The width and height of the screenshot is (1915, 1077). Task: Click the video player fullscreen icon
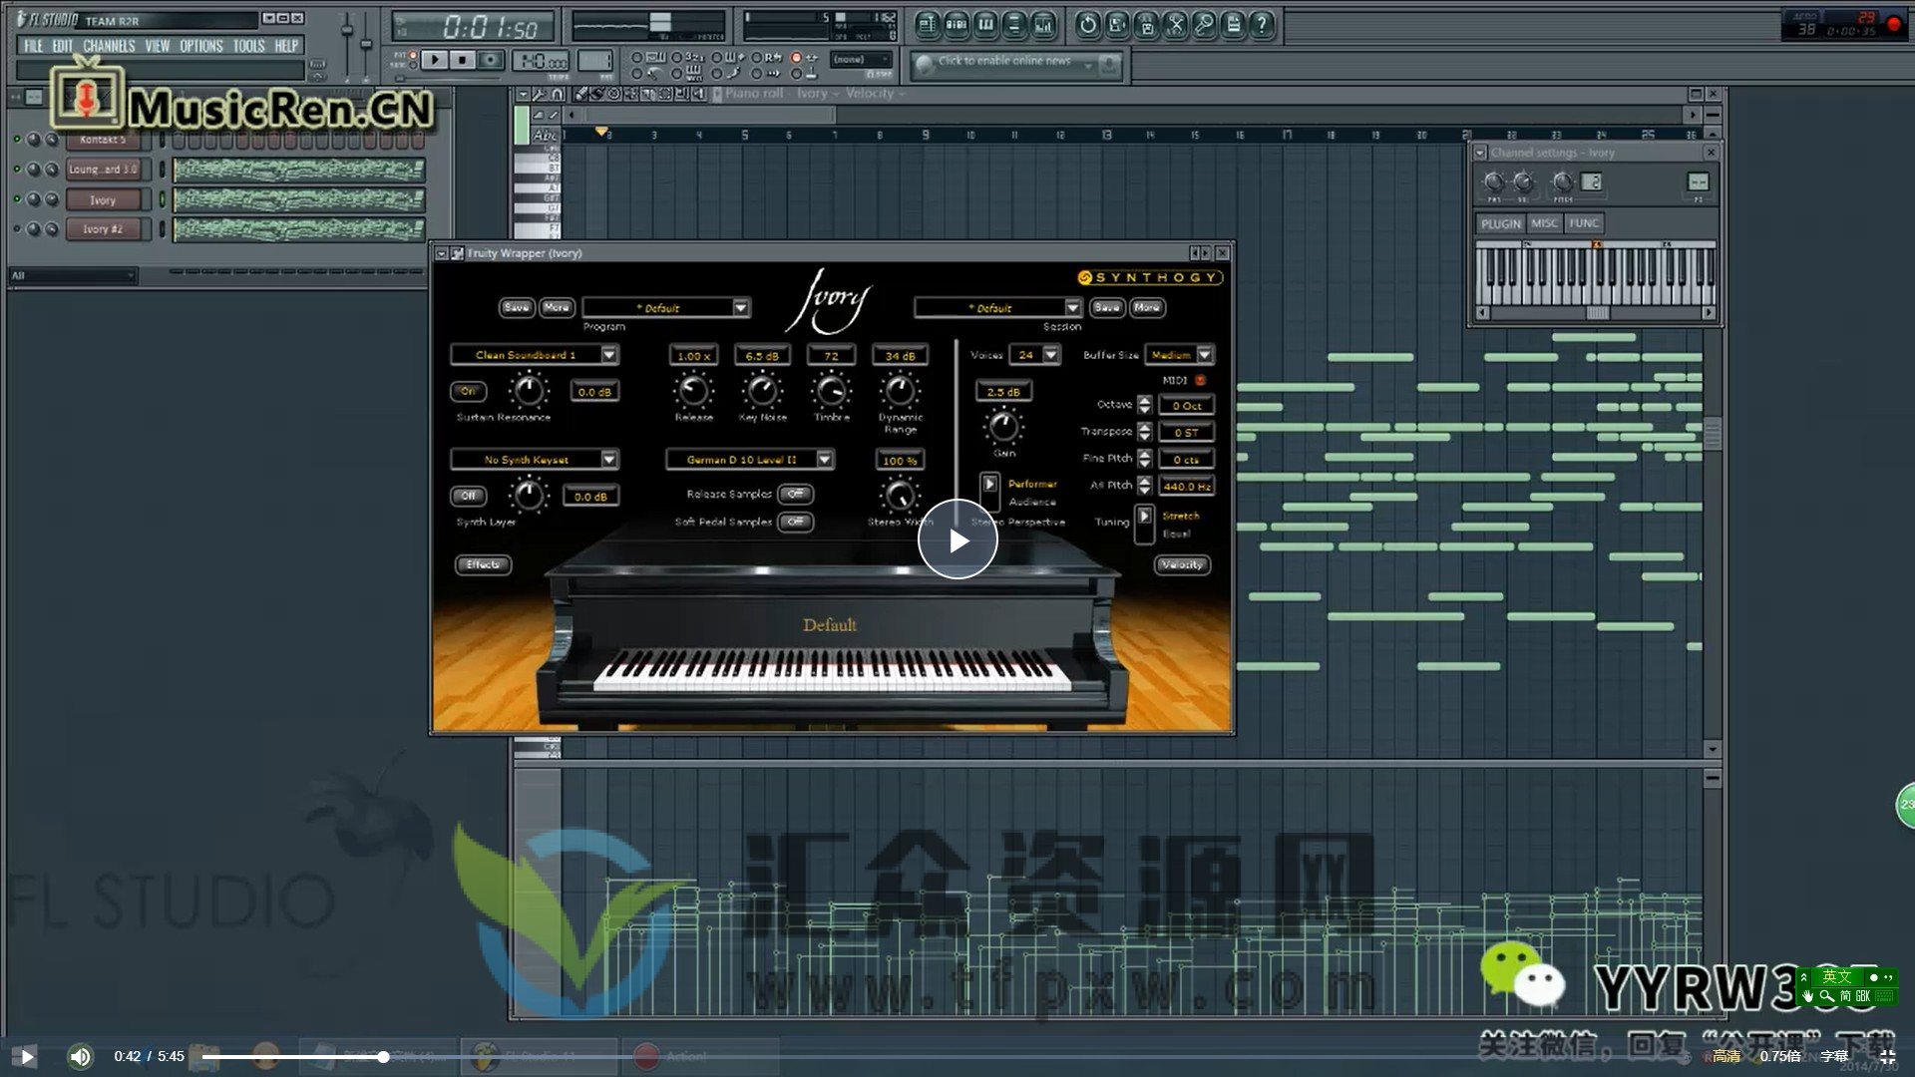pos(1887,1056)
